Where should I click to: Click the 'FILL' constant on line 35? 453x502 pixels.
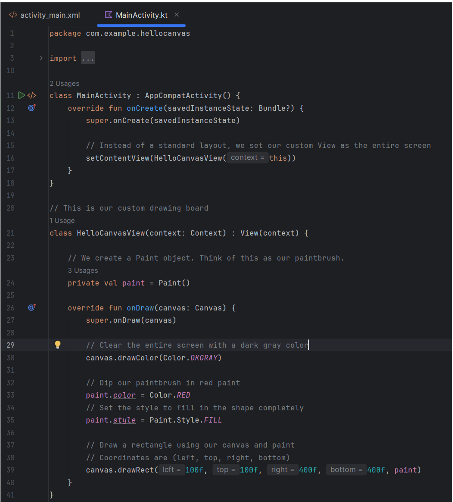pos(213,420)
